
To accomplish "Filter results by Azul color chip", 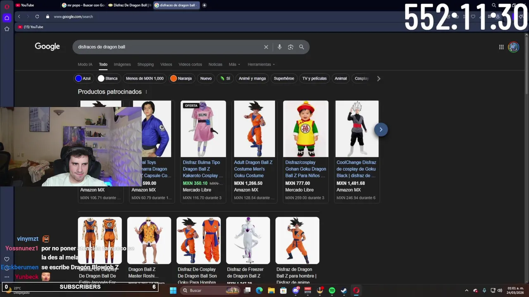I will tap(83, 78).
